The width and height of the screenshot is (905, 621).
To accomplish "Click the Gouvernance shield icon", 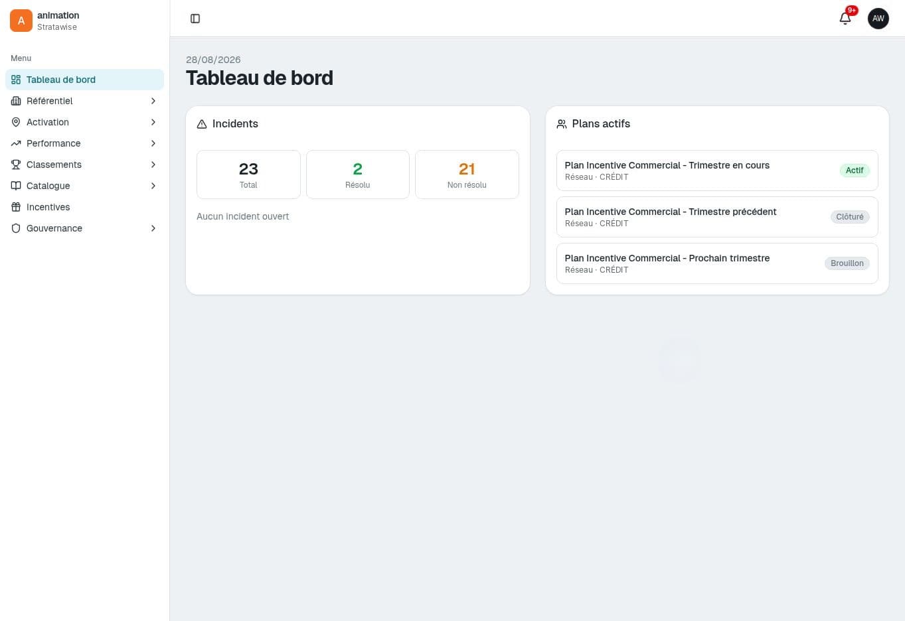I will (16, 228).
